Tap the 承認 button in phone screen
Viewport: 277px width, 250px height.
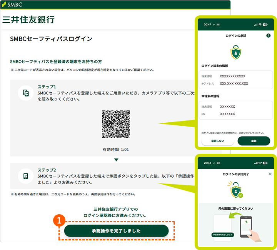pos(254,141)
